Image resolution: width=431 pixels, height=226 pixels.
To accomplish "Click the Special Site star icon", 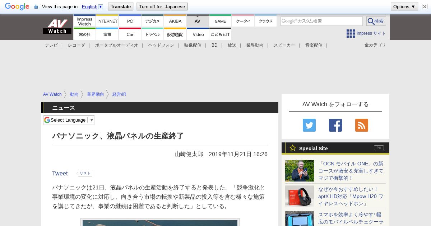I will pyautogui.click(x=293, y=148).
